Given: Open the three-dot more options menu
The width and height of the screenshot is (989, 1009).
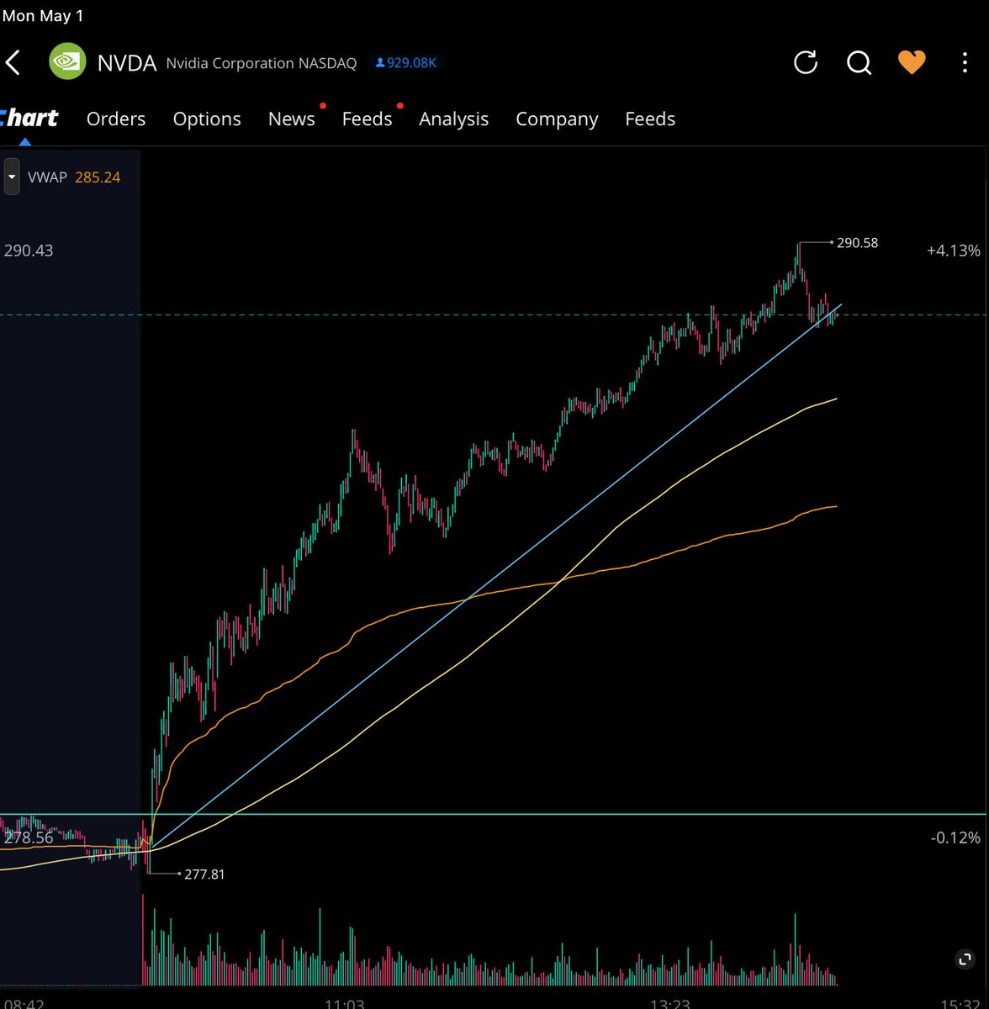Looking at the screenshot, I should point(965,63).
